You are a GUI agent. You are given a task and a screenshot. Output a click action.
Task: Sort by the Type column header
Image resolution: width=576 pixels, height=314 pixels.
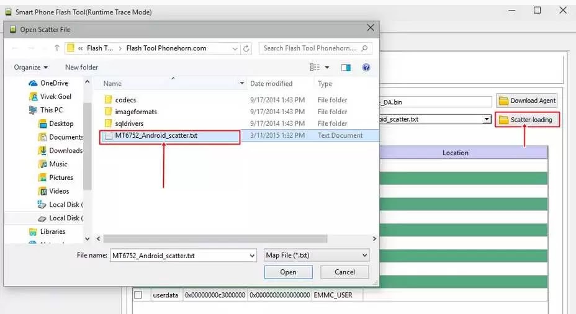[x=325, y=84]
